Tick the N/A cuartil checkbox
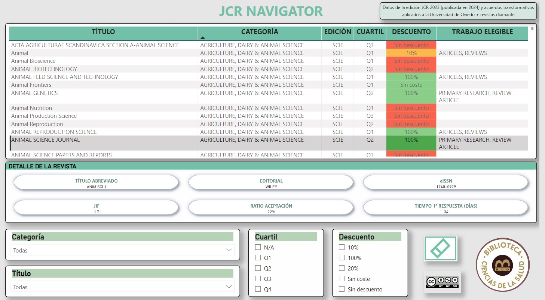This screenshot has width=545, height=300. (x=258, y=247)
